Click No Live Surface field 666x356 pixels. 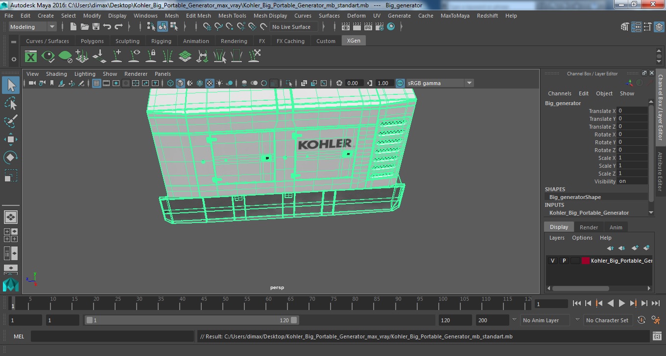pos(293,27)
